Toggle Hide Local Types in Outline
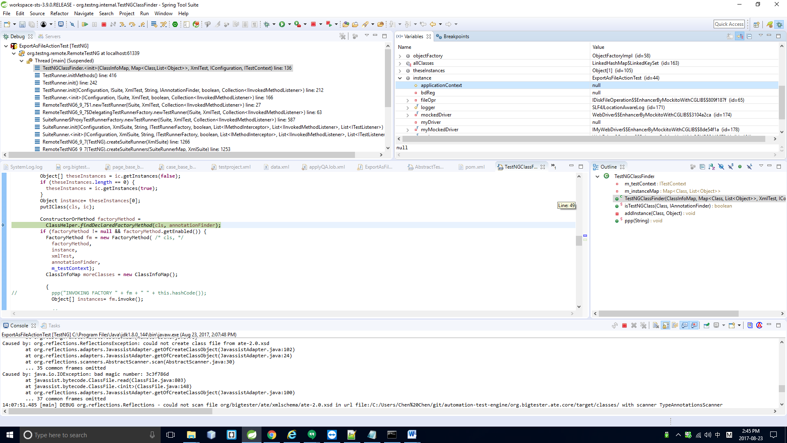This screenshot has height=443, width=787. [749, 167]
